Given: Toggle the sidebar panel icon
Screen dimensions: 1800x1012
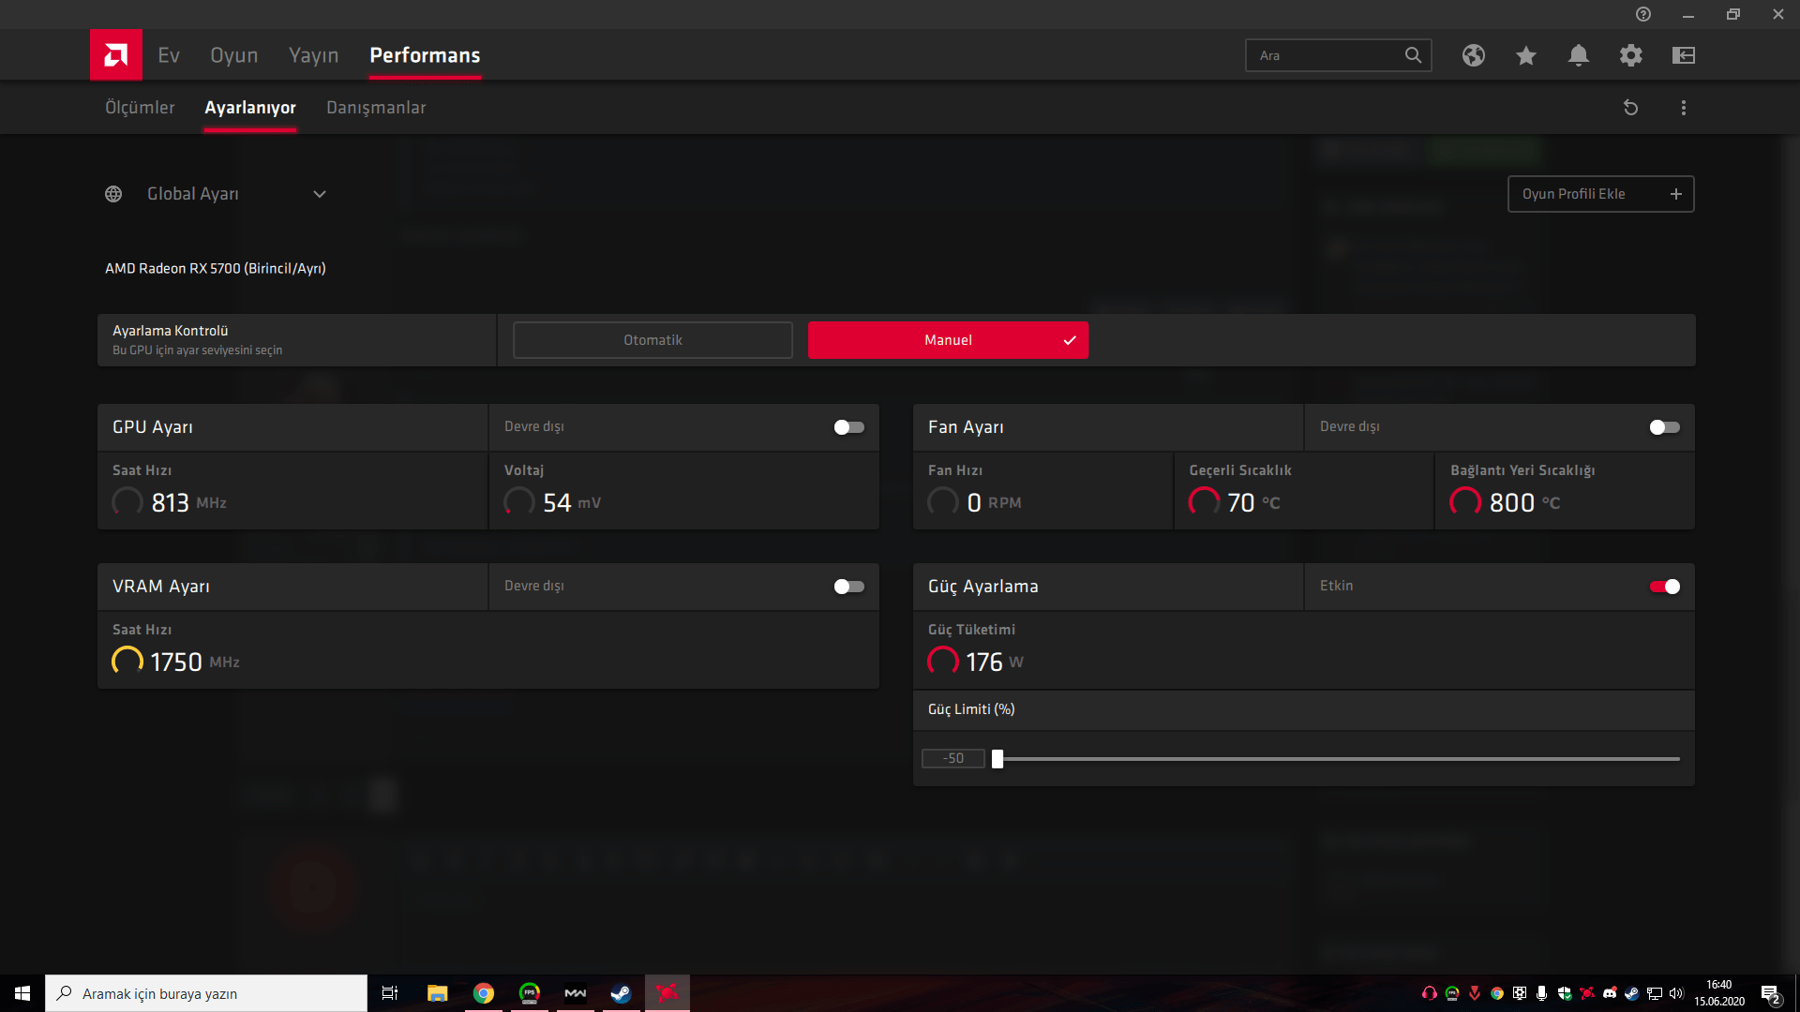Looking at the screenshot, I should pyautogui.click(x=1684, y=55).
